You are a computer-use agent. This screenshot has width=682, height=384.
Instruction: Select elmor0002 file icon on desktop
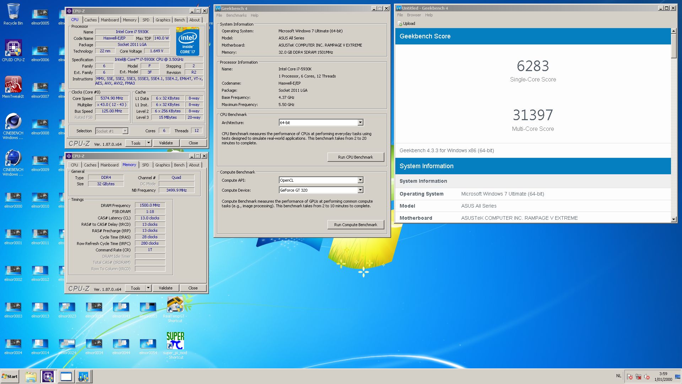click(13, 273)
